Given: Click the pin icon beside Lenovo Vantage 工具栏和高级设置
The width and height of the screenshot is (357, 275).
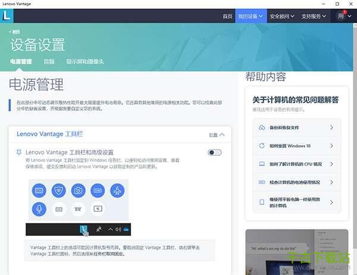Looking at the screenshot, I should [x=19, y=152].
